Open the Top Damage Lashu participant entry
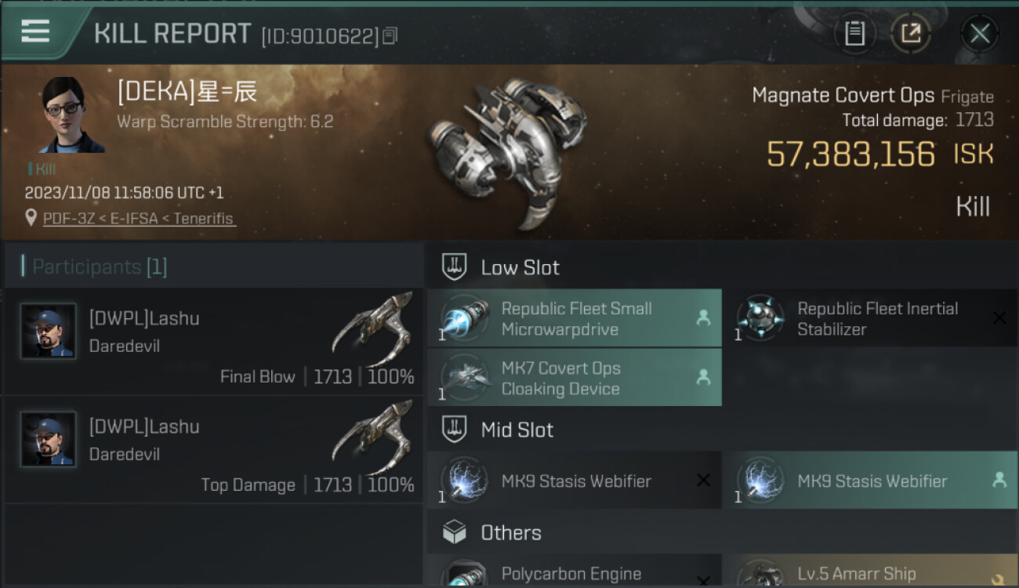This screenshot has height=588, width=1019. [213, 449]
